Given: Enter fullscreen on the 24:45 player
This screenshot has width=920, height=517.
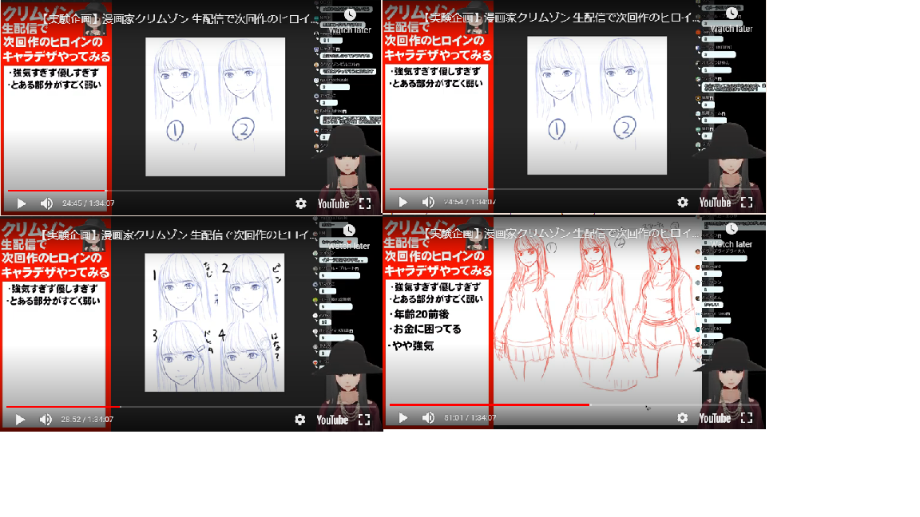Looking at the screenshot, I should [365, 203].
